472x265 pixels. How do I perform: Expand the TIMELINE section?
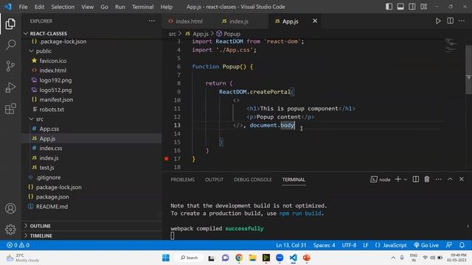coord(41,236)
